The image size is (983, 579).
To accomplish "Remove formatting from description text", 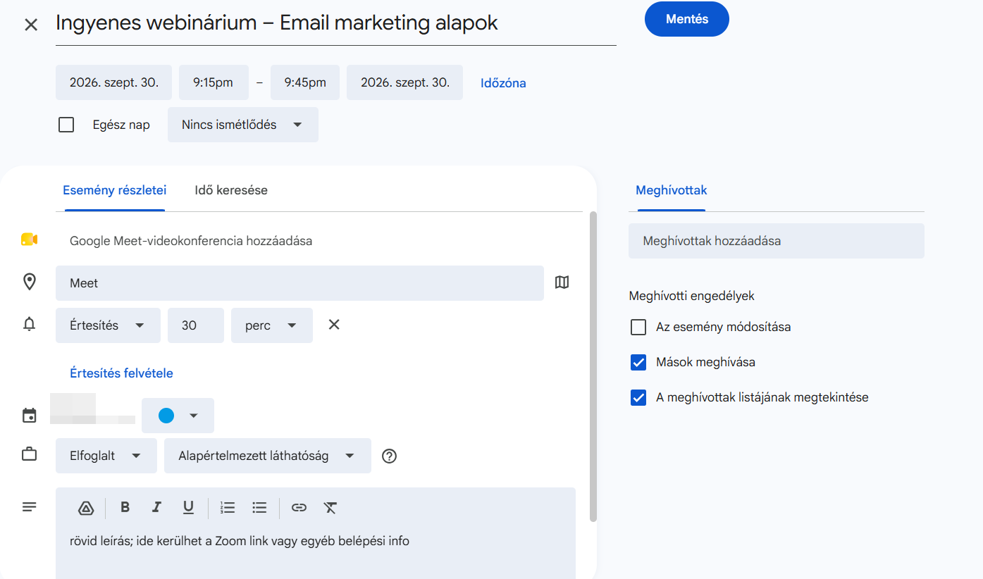I will point(330,507).
